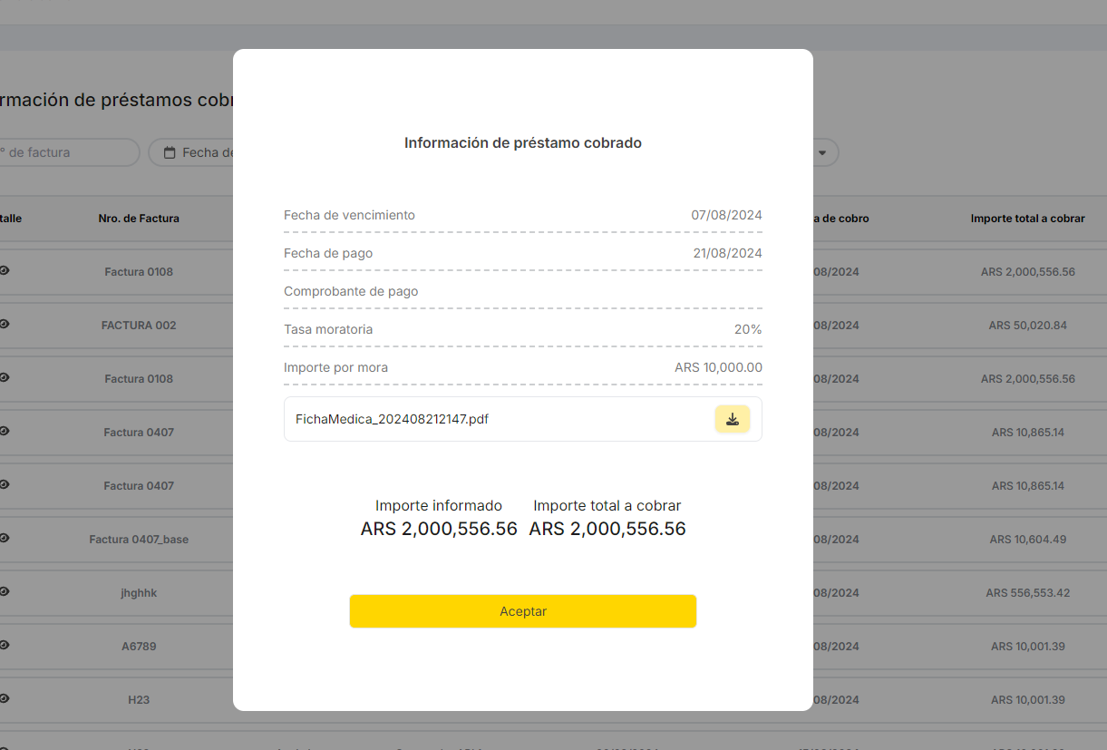Click the ARS 556,553.42 amount cell
This screenshot has height=750, width=1107.
[x=1027, y=593]
